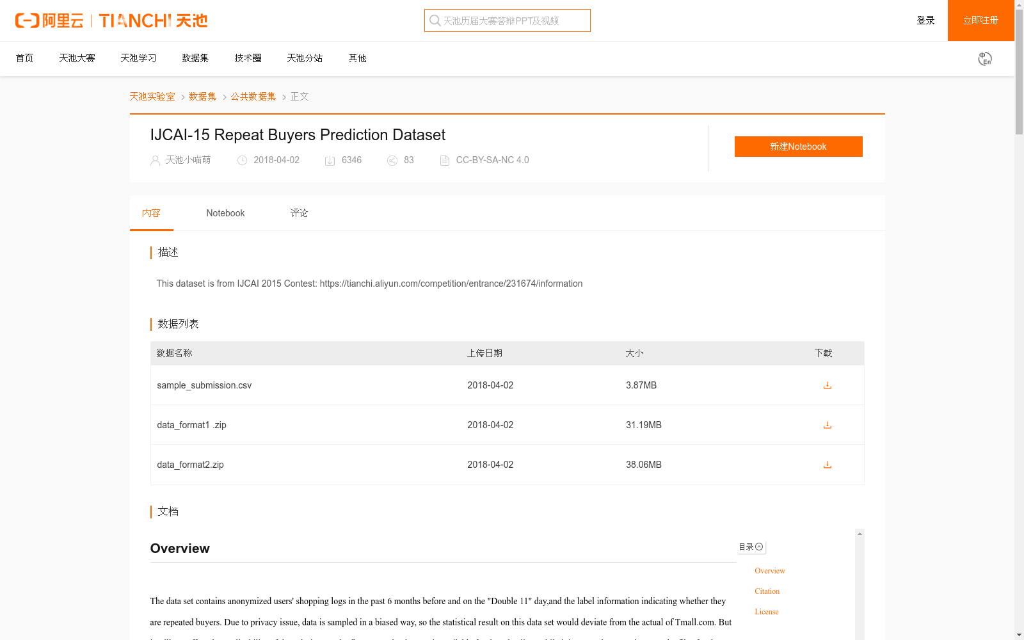This screenshot has height=640, width=1024.
Task: Click the CC-BY-SA-NC 4.0 license text
Action: coord(492,160)
